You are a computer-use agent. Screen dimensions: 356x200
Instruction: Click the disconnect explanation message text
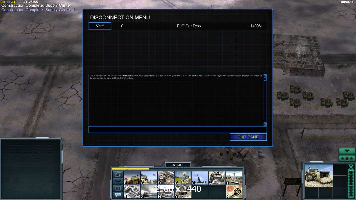[x=176, y=77]
